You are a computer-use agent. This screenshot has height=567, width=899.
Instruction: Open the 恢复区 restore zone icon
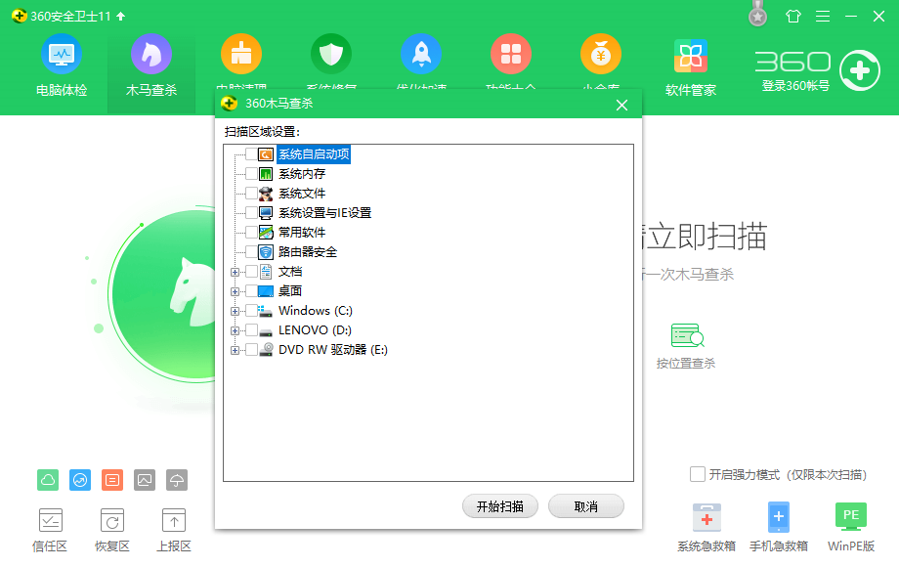tap(112, 521)
